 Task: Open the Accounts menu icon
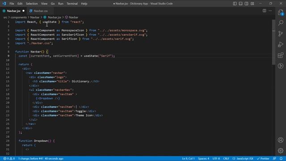coord(281,140)
